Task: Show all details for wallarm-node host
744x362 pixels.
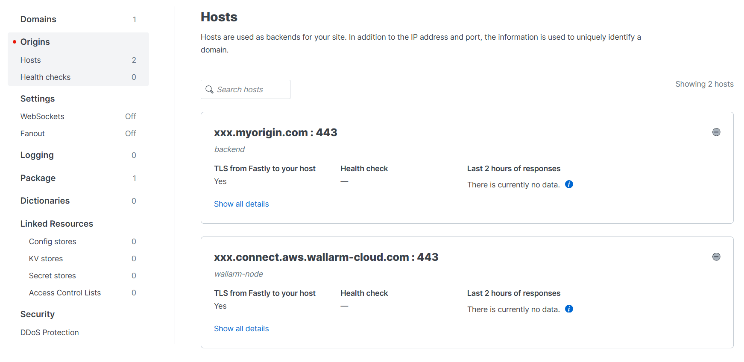Action: point(241,329)
